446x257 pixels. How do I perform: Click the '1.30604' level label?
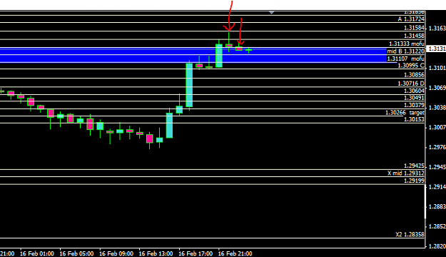(414, 91)
